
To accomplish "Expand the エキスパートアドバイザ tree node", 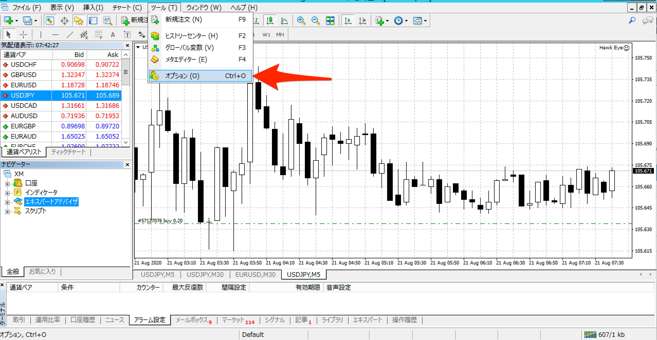I will 7,202.
